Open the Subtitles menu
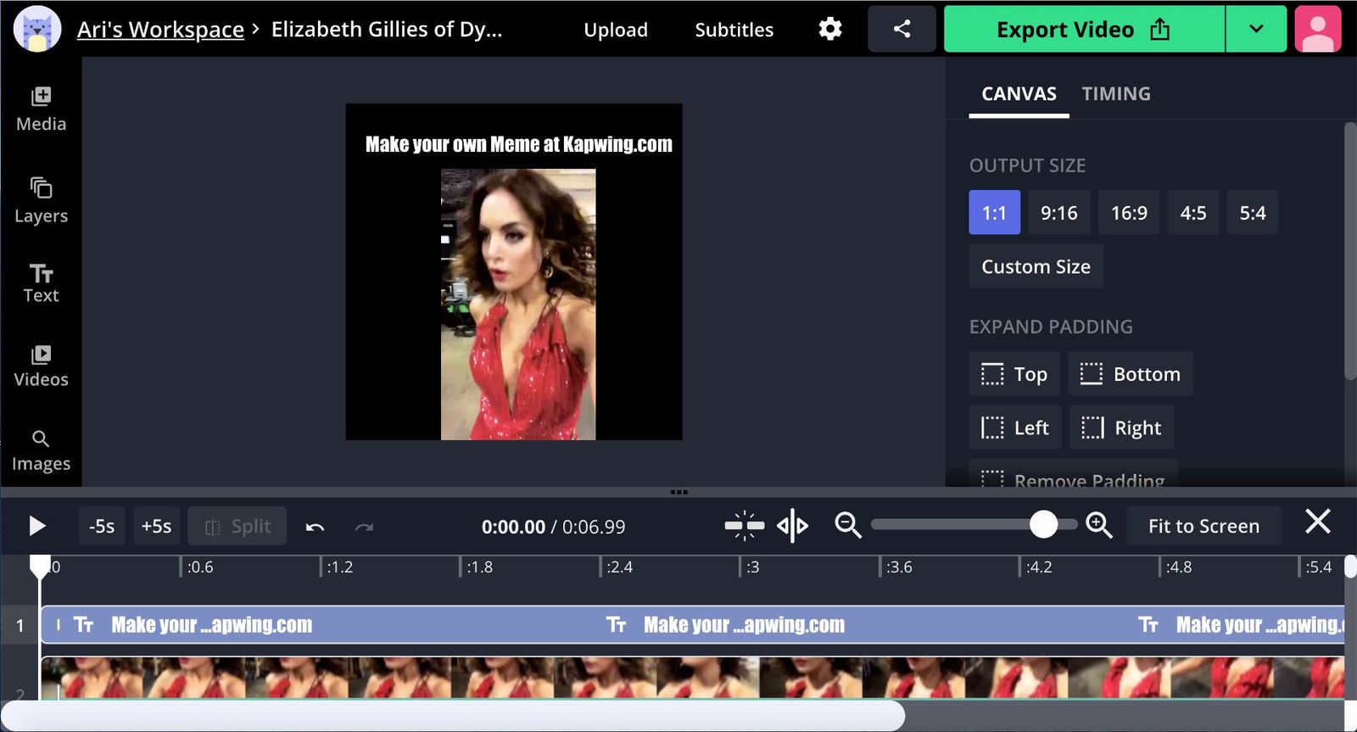This screenshot has width=1357, height=732. click(734, 30)
